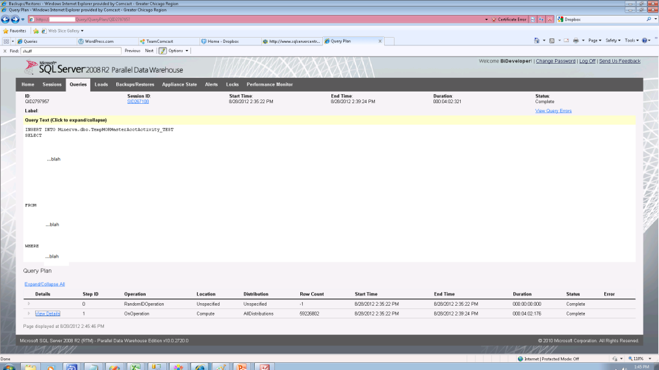Switch to the sqlservercentral browser tab

(x=292, y=41)
